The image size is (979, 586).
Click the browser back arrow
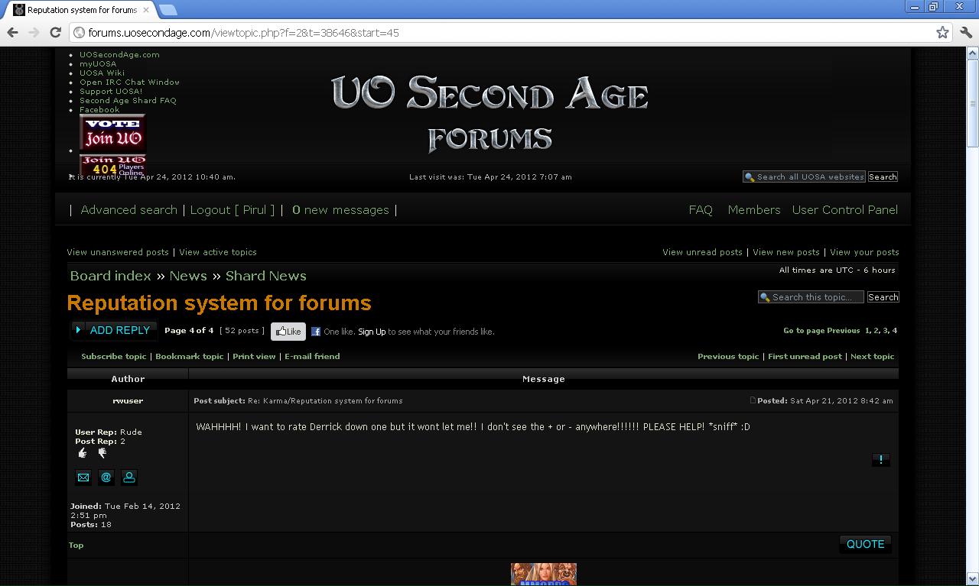coord(13,32)
